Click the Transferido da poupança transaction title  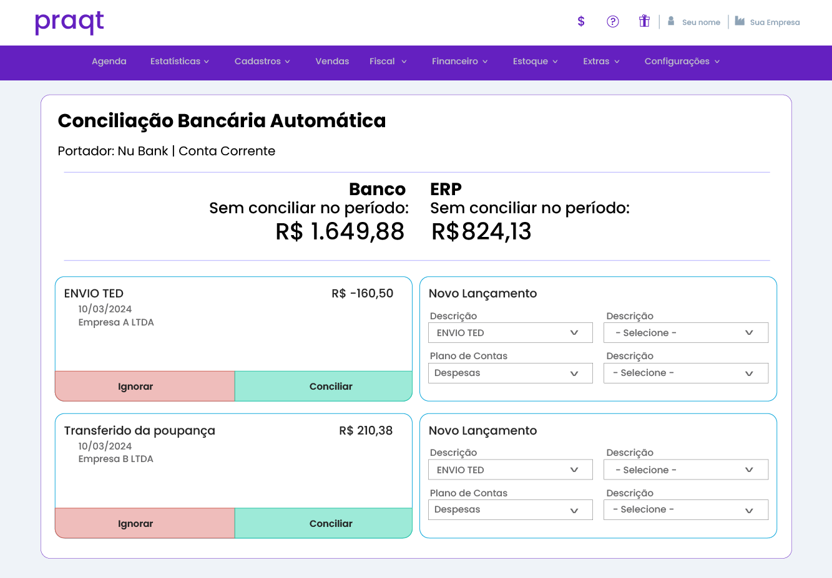[140, 431]
